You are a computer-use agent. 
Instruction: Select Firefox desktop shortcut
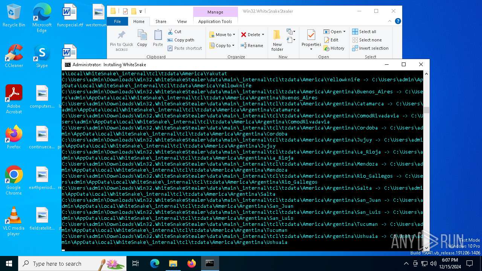14,137
